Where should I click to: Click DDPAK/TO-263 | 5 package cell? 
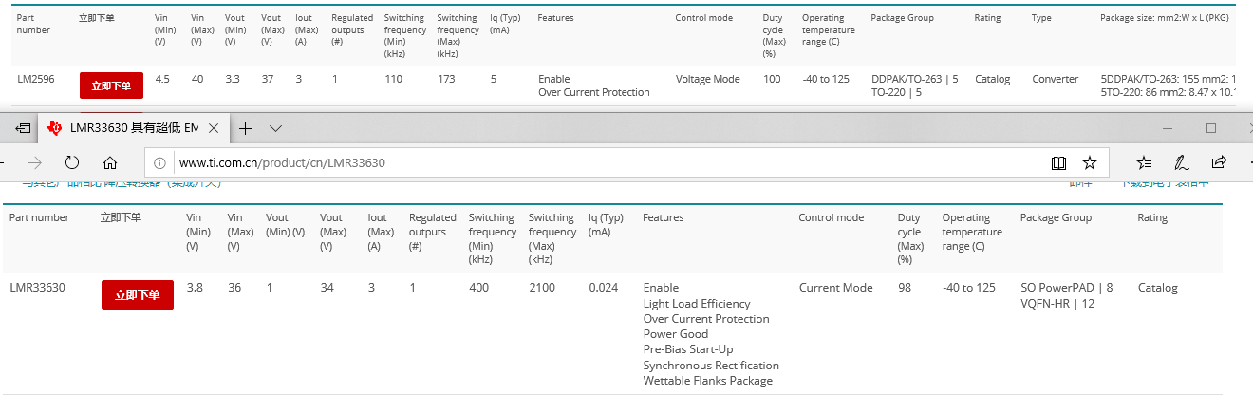coord(915,79)
